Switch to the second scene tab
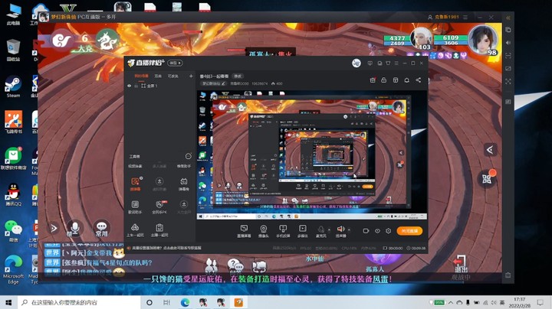This screenshot has width=552, height=309. click(158, 76)
